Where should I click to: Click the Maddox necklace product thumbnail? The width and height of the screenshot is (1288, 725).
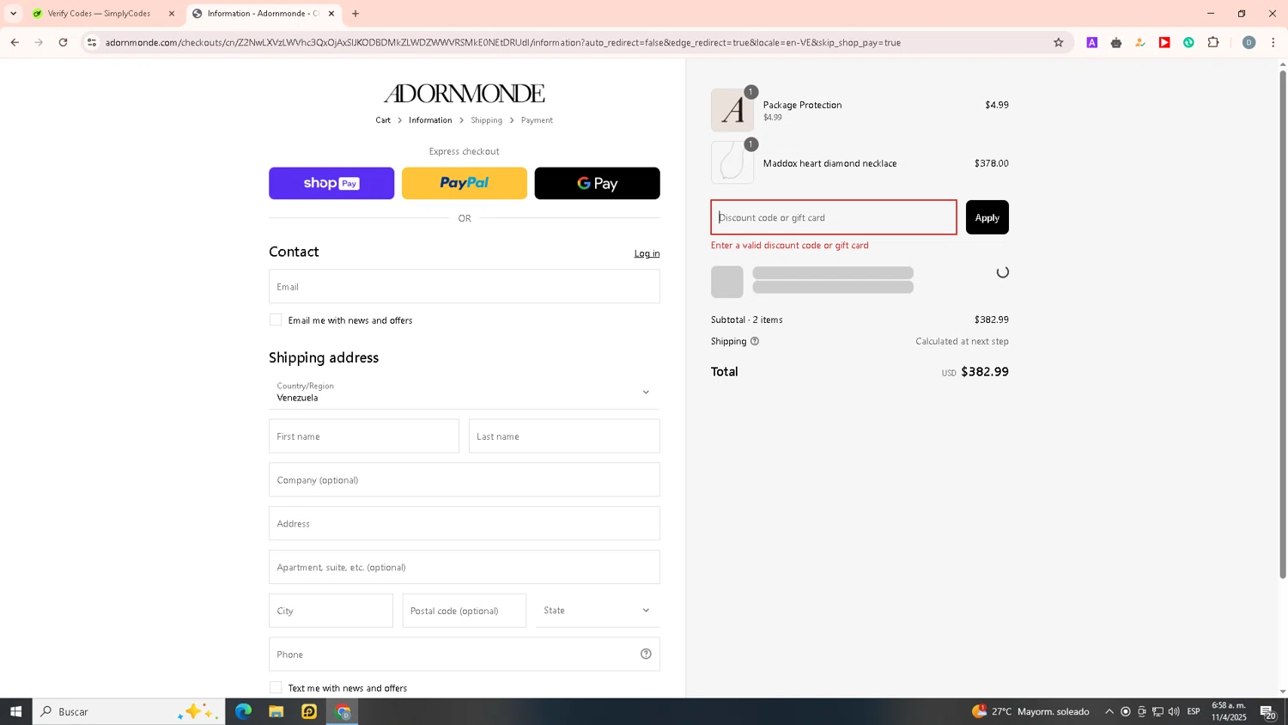click(x=732, y=162)
